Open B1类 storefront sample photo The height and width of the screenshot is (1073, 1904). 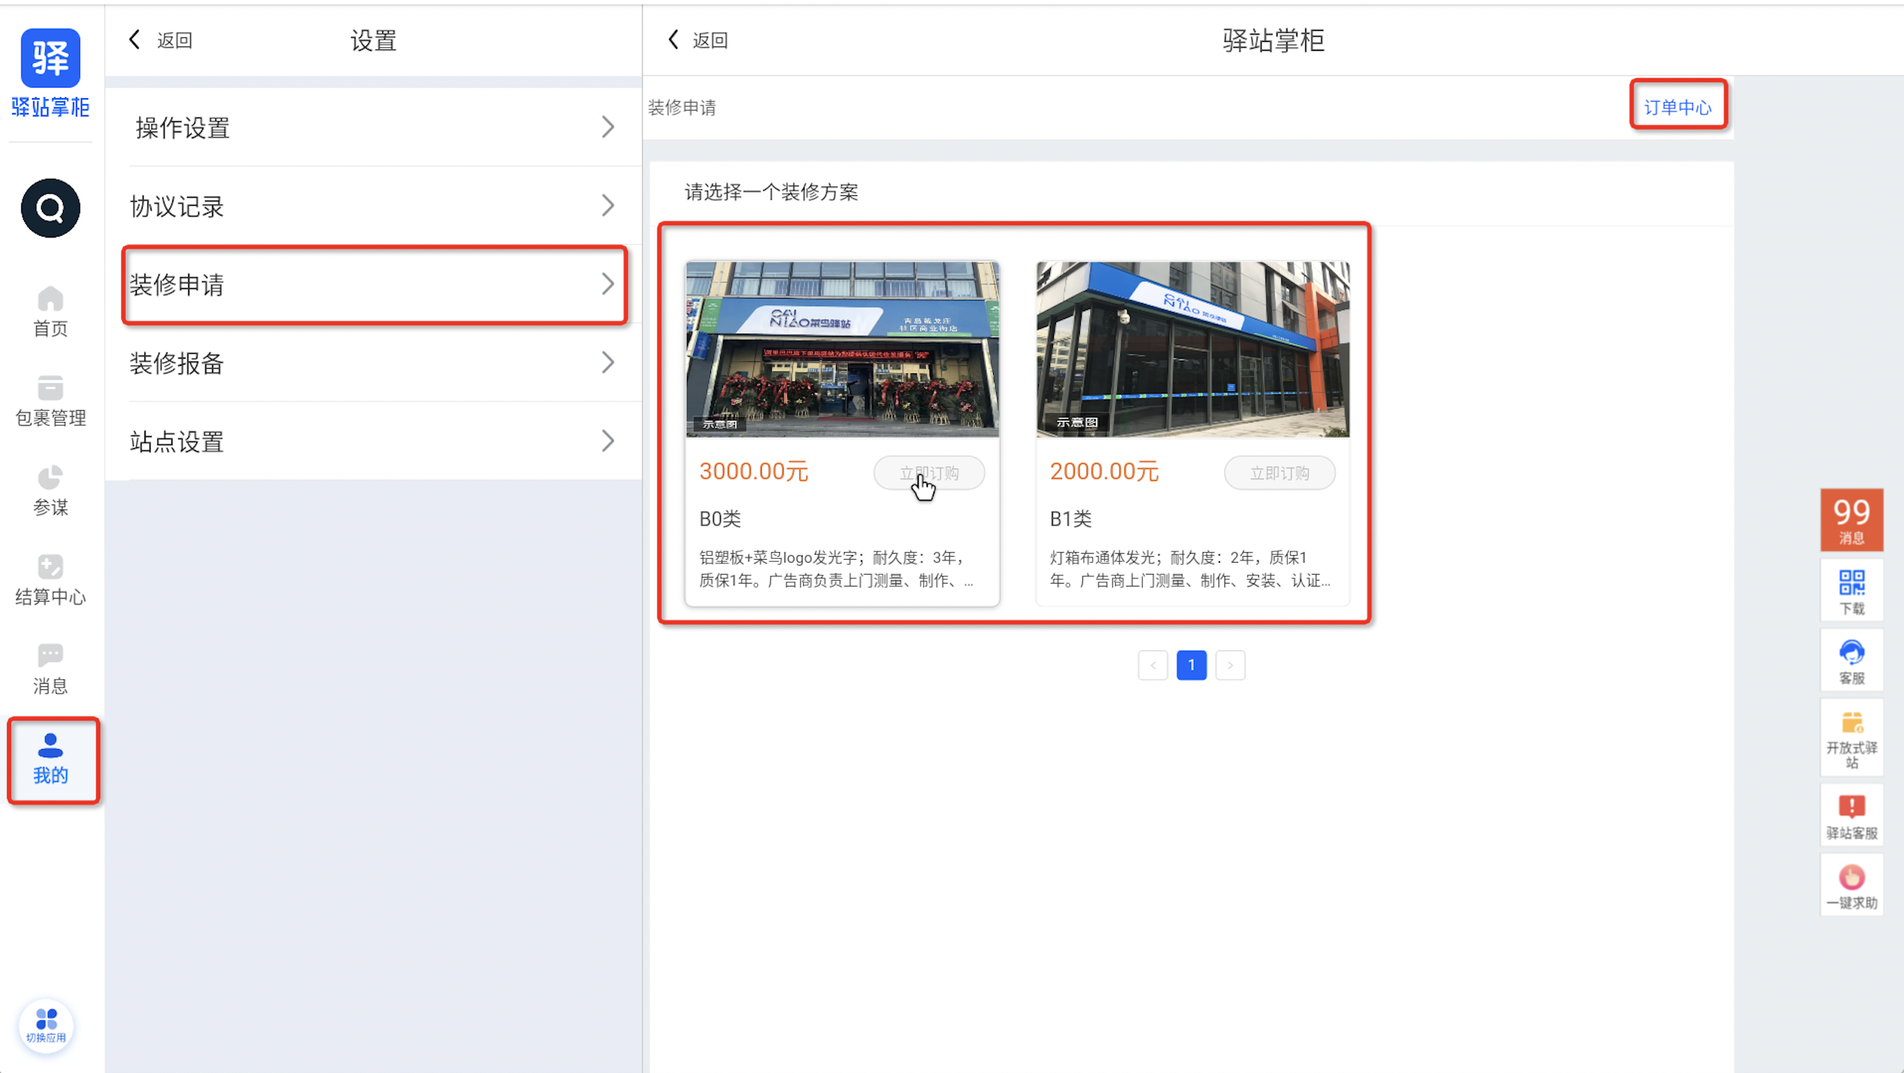tap(1193, 349)
